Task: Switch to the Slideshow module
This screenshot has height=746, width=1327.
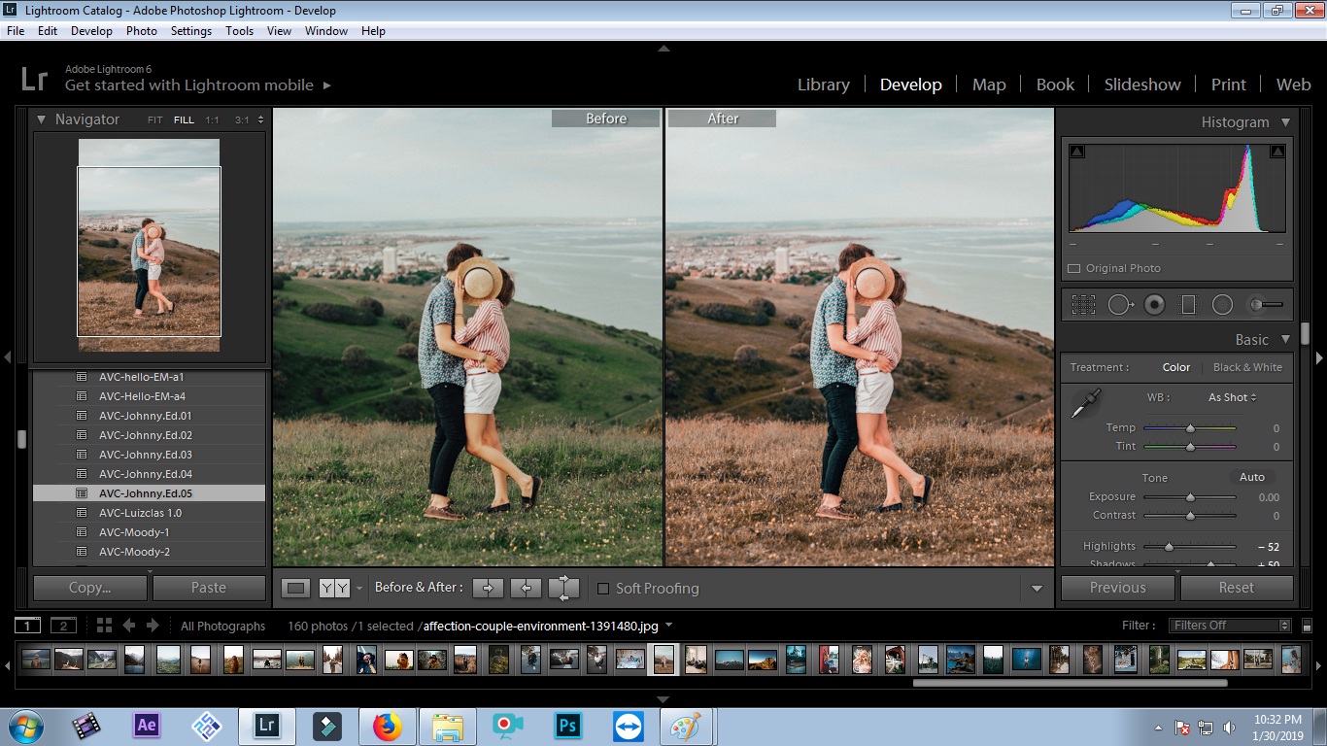Action: coord(1142,85)
